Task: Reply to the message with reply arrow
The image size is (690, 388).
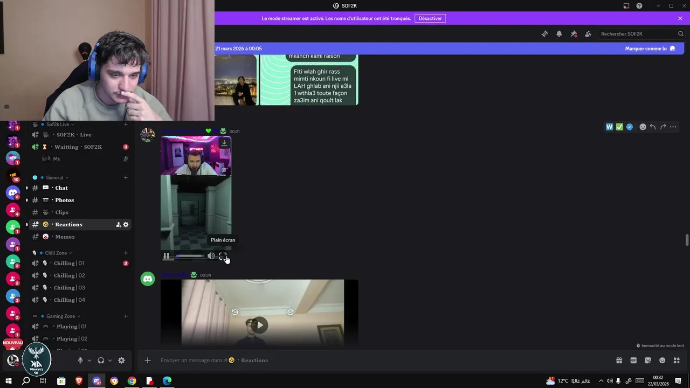Action: (x=653, y=127)
